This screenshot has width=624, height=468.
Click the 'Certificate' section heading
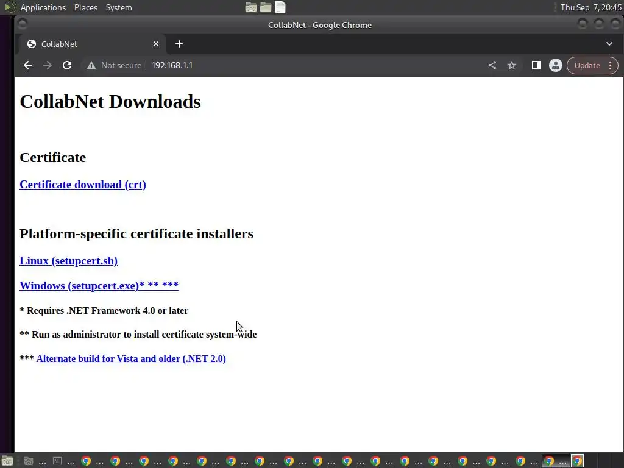(x=53, y=157)
